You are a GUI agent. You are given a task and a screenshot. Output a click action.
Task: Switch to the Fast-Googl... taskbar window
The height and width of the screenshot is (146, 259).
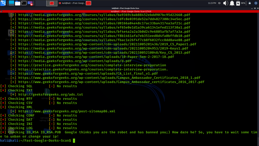point(72,3)
